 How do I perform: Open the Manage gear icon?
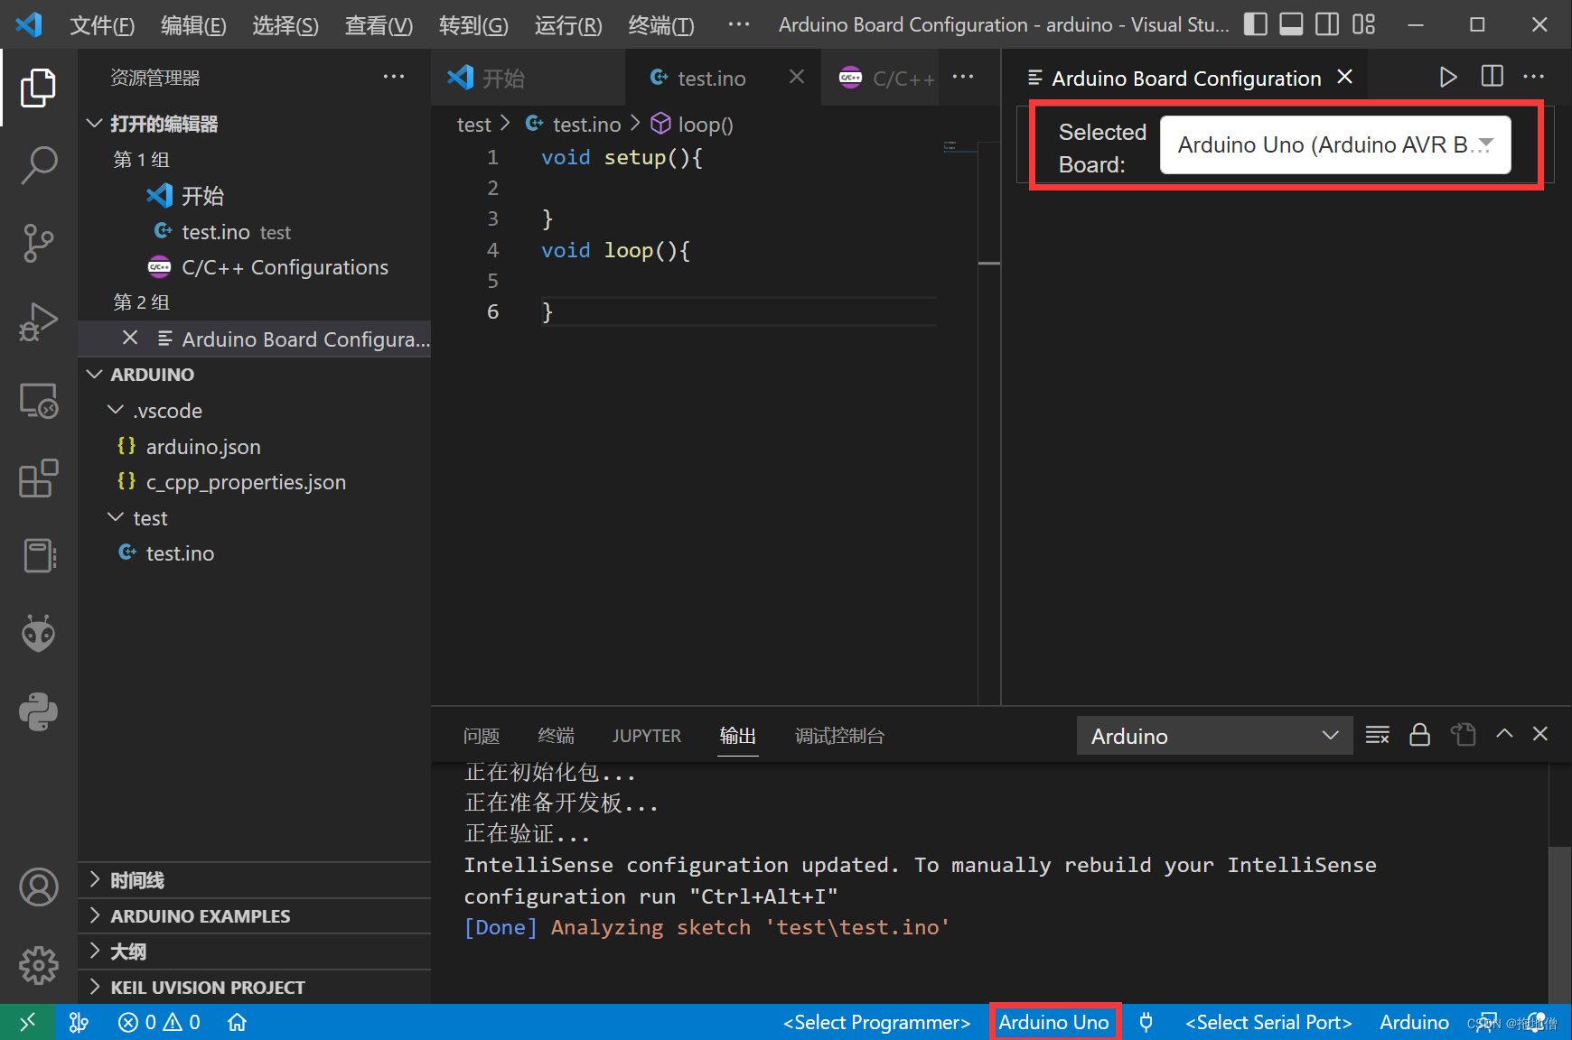click(38, 965)
